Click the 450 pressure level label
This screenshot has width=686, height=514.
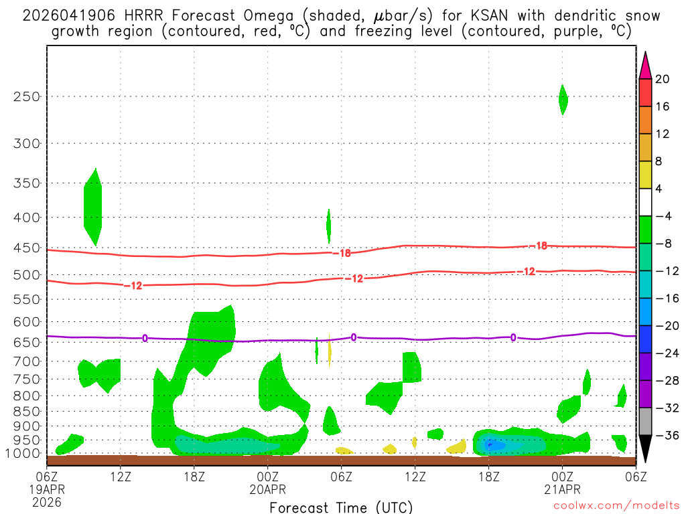tap(27, 248)
